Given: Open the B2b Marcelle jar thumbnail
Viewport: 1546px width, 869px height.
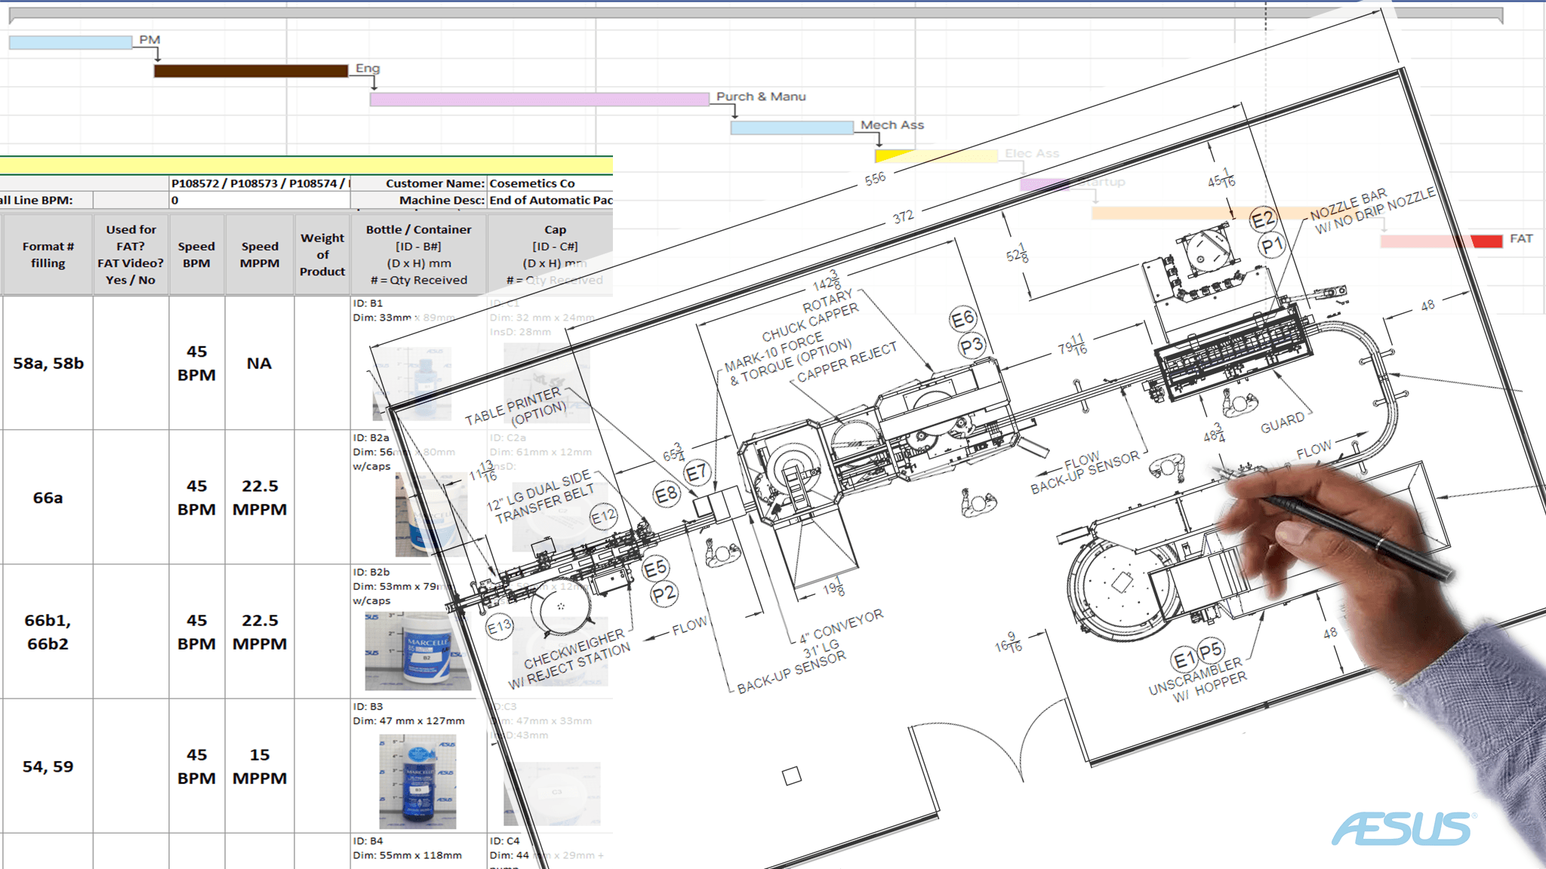Looking at the screenshot, I should tap(417, 652).
